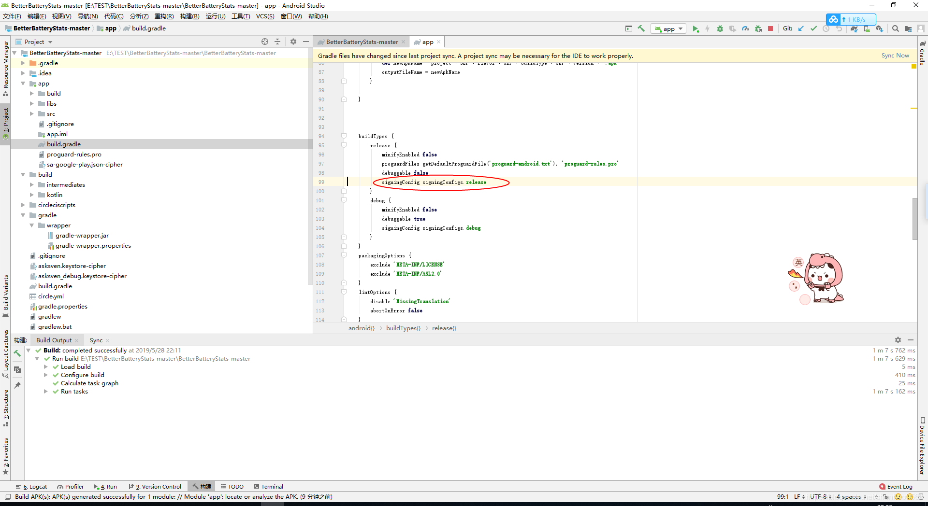Open SDK Manager download cube icon

click(880, 28)
